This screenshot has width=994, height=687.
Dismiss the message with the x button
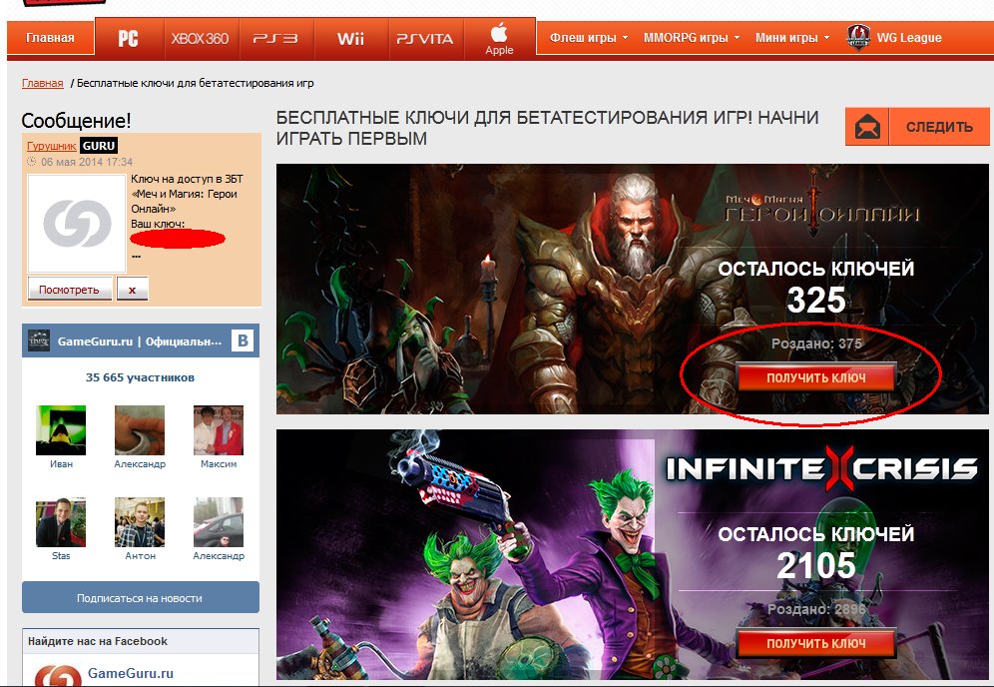[132, 290]
